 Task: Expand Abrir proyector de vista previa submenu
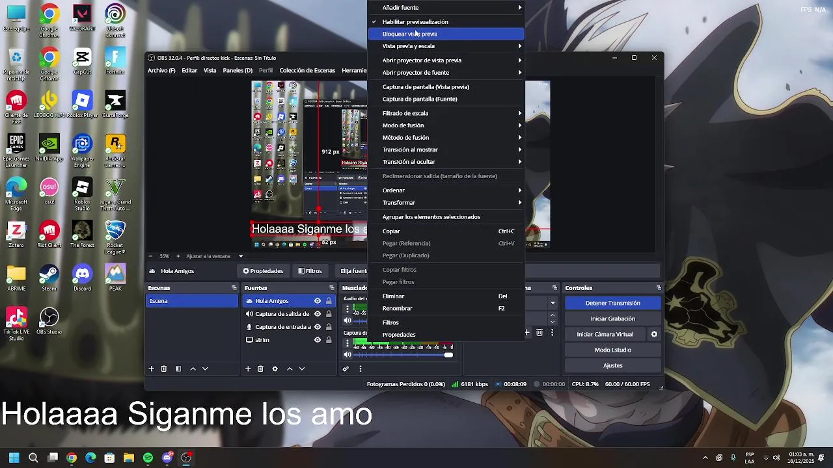(x=446, y=60)
